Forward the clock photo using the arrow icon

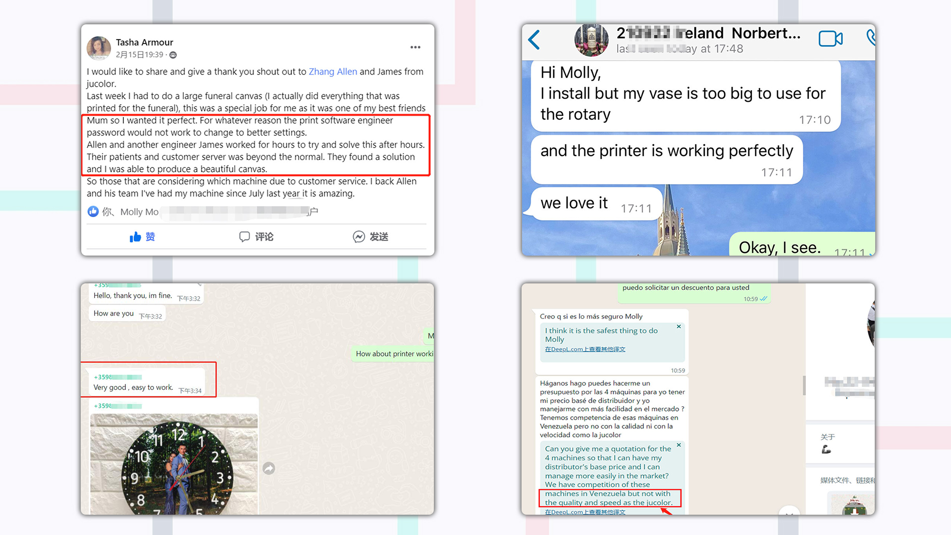coord(268,468)
